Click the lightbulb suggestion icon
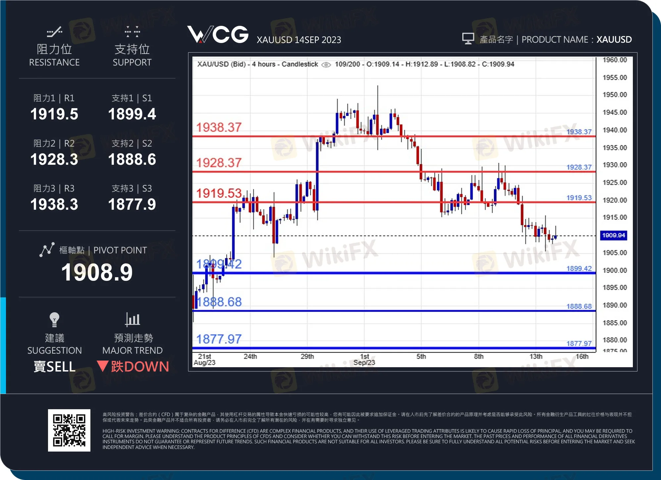Screen dimensions: 661x480 (x=54, y=320)
